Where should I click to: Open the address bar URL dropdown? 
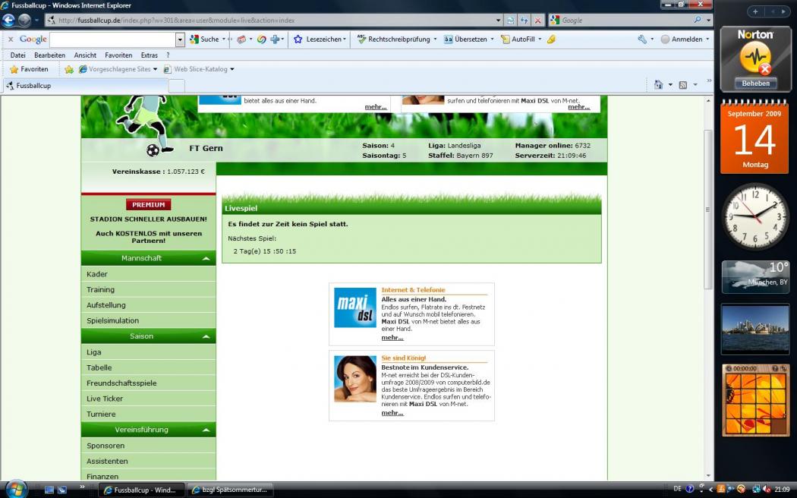pos(499,20)
